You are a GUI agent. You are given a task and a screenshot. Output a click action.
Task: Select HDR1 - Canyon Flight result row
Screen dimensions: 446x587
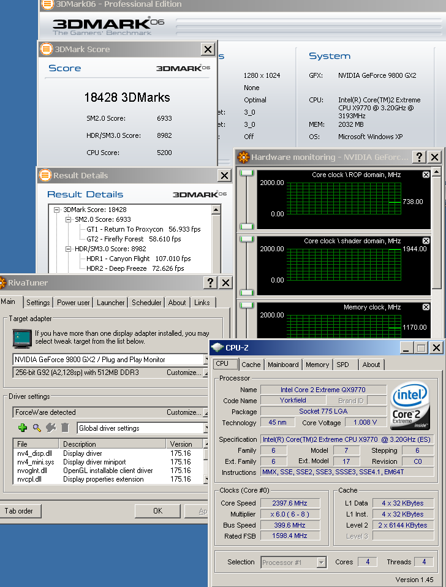138,259
